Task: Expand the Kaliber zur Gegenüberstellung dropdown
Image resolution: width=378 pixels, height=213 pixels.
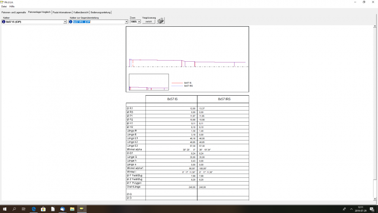Action: pos(126,22)
